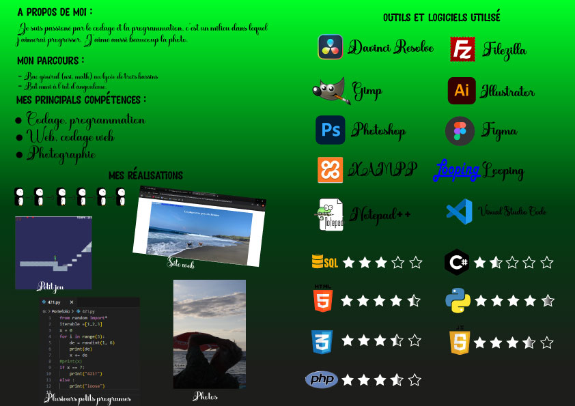Toggle the fourth star on the SQL rating
The width and height of the screenshot is (575, 406).
[399, 261]
